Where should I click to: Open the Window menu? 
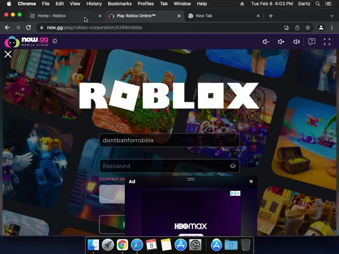pos(182,4)
